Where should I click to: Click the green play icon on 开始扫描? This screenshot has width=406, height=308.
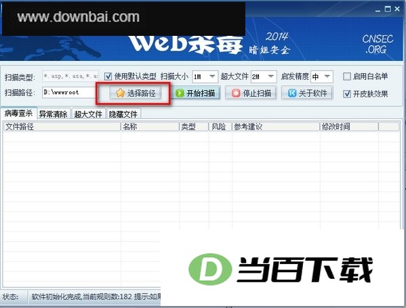click(x=180, y=93)
